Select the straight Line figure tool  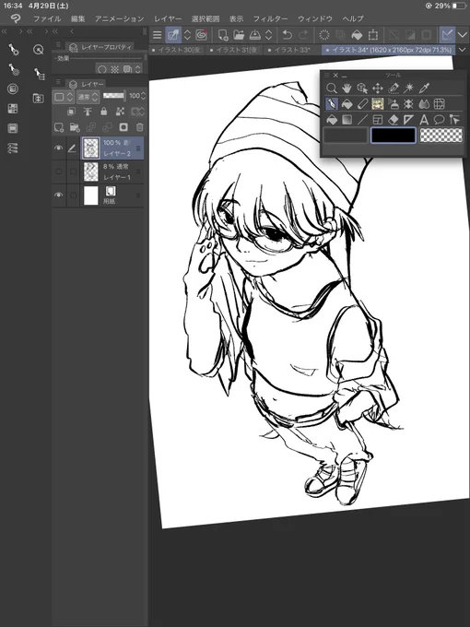362,120
